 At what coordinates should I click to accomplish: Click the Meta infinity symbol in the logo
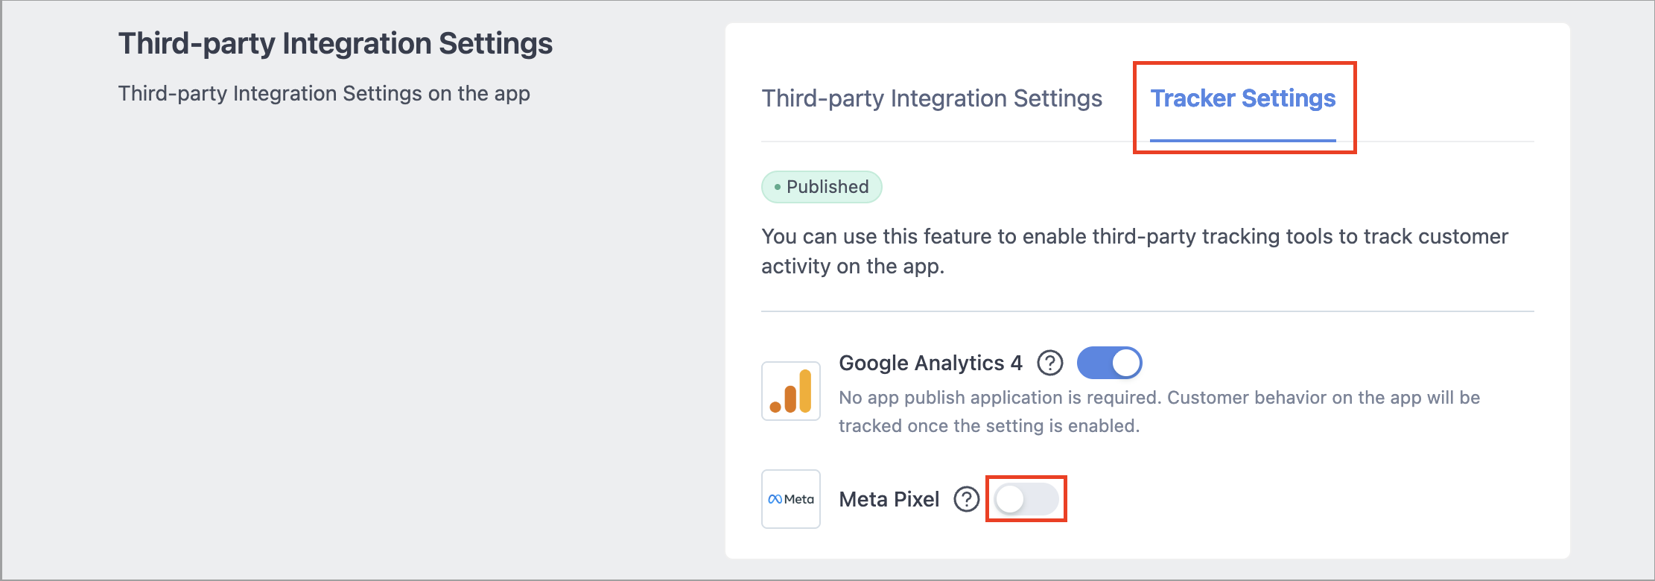pos(775,499)
